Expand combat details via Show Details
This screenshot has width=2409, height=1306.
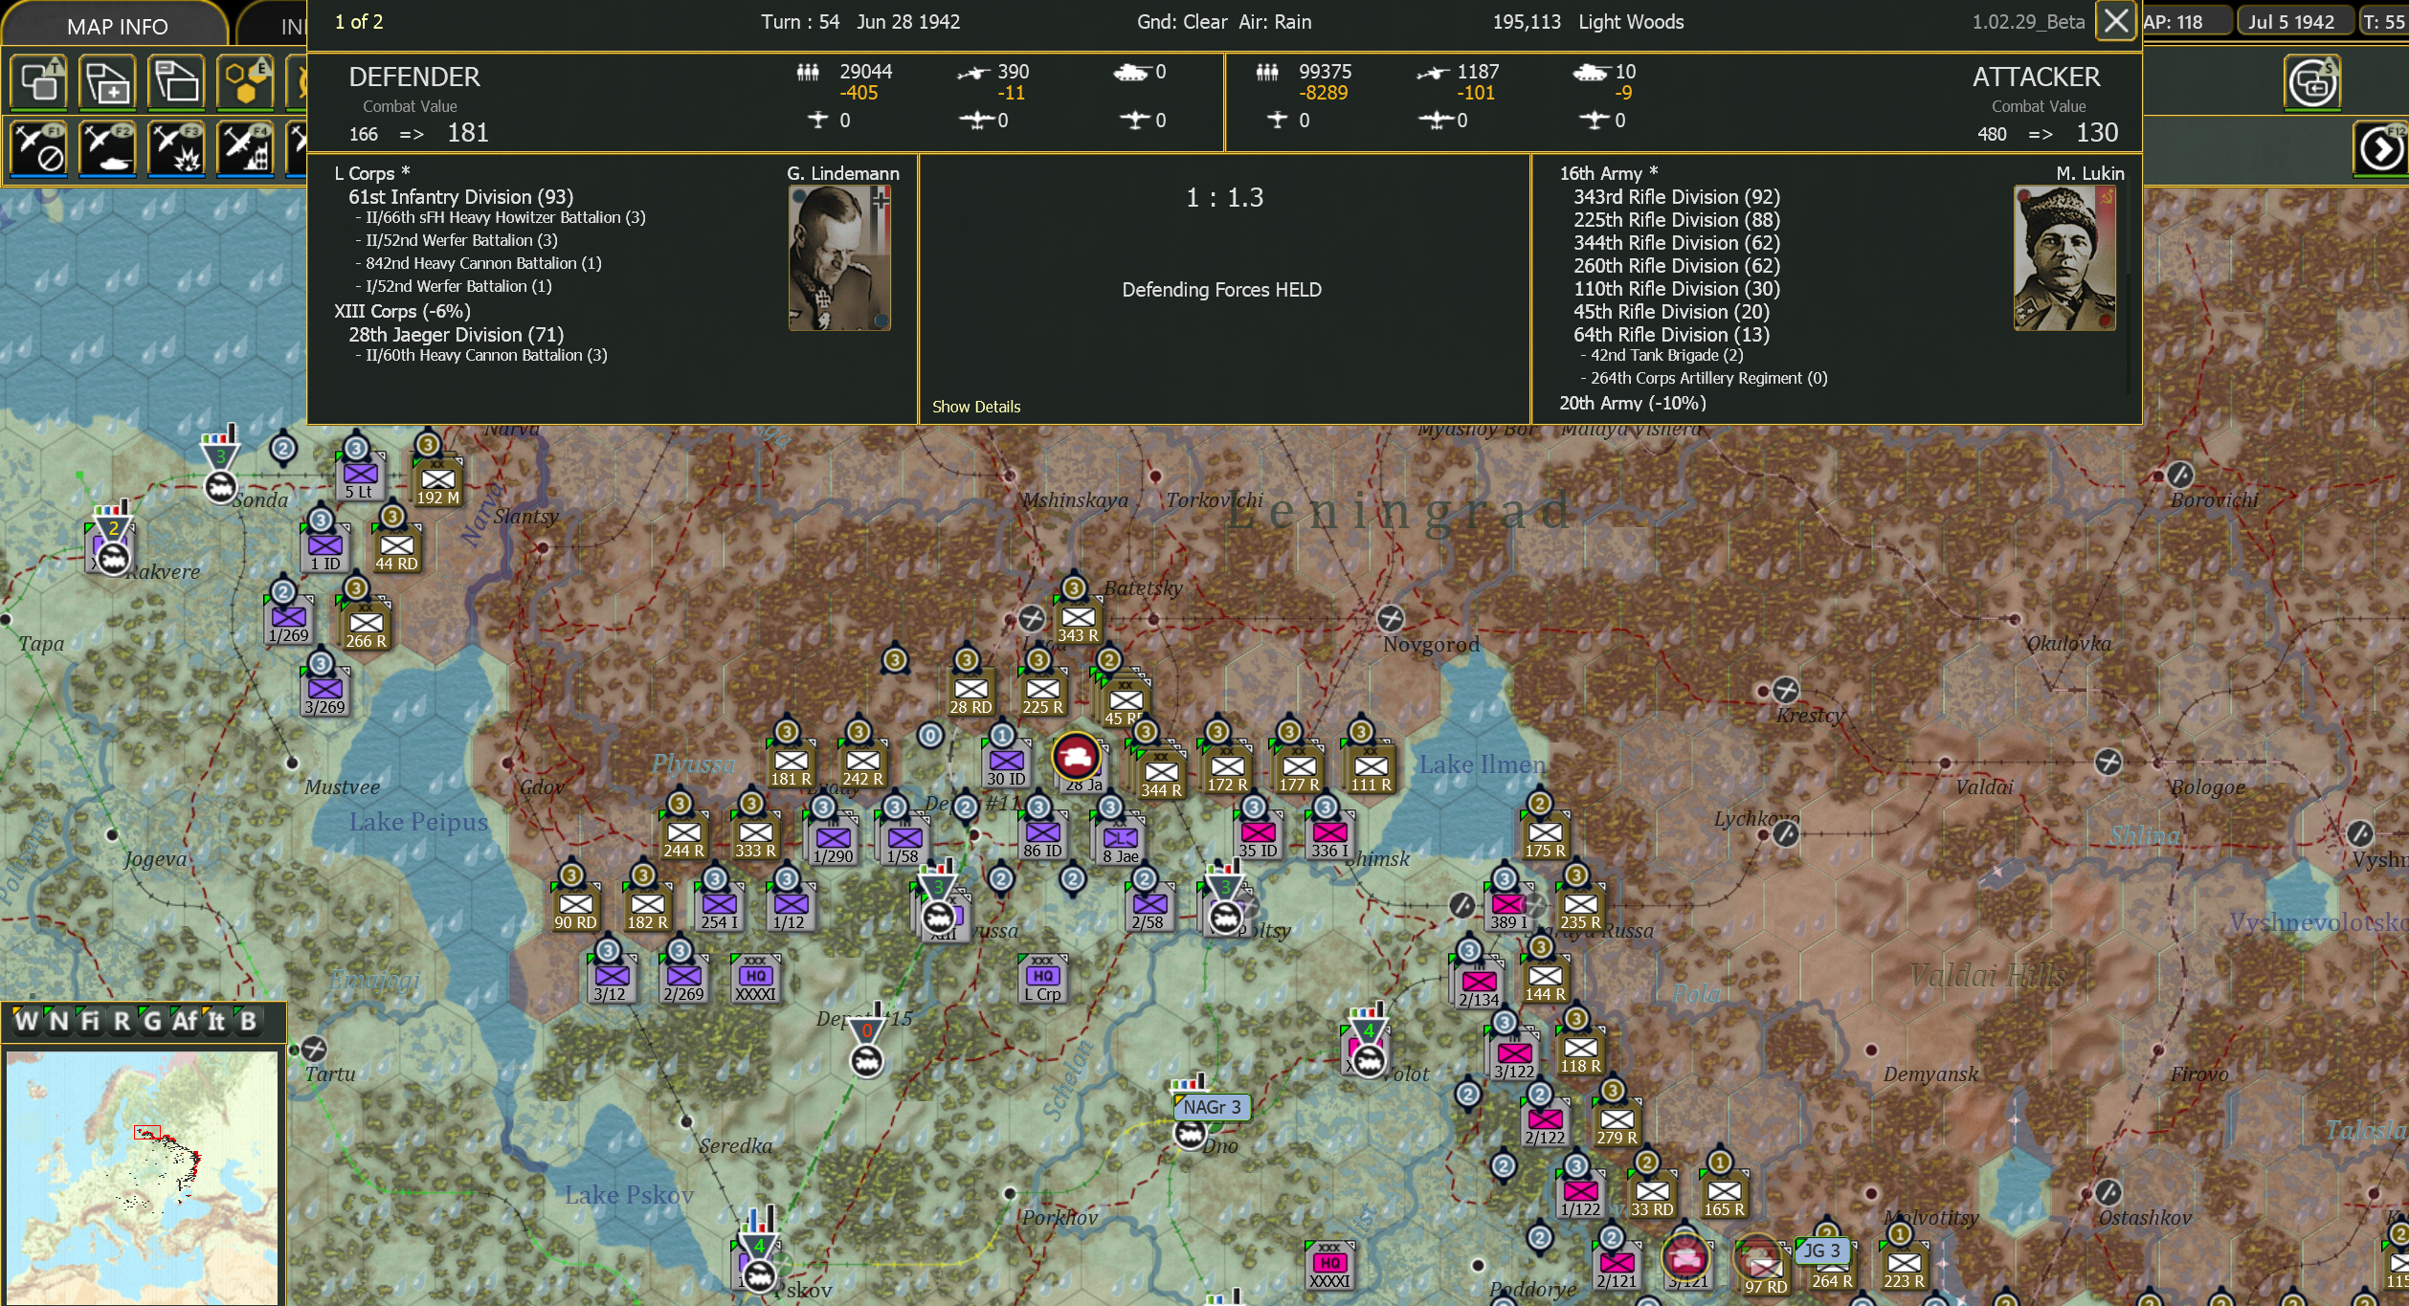click(976, 406)
